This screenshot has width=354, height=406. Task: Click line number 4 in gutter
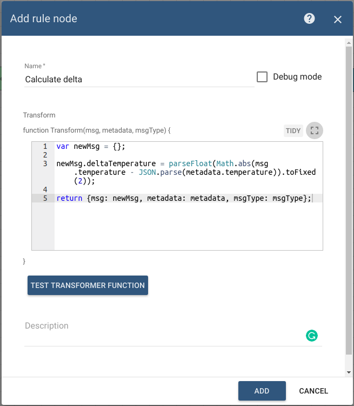[x=45, y=189]
